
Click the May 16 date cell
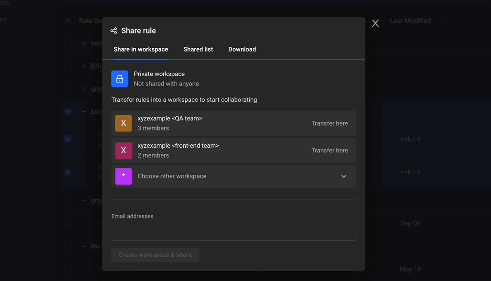(x=410, y=269)
